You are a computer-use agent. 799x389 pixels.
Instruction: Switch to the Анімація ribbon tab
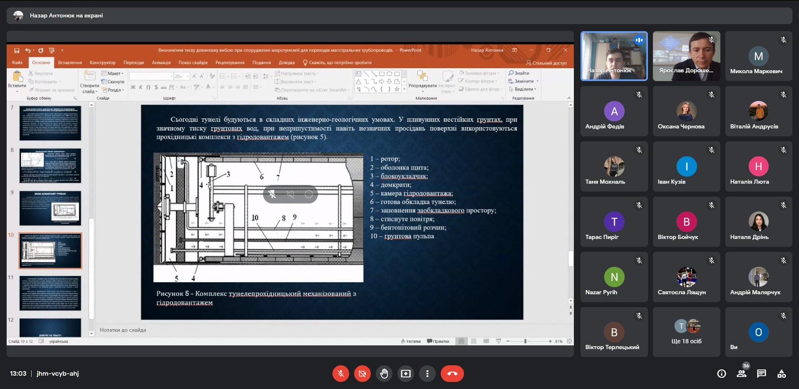(161, 63)
